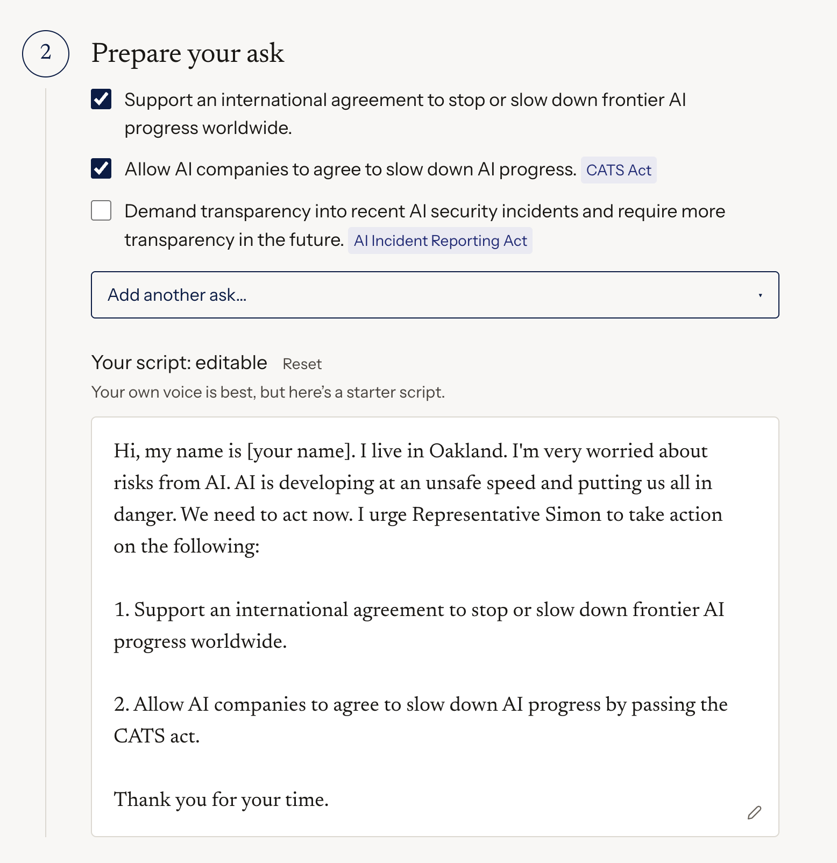Click 'Your script: editable' label
Image resolution: width=837 pixels, height=863 pixels.
pos(179,363)
